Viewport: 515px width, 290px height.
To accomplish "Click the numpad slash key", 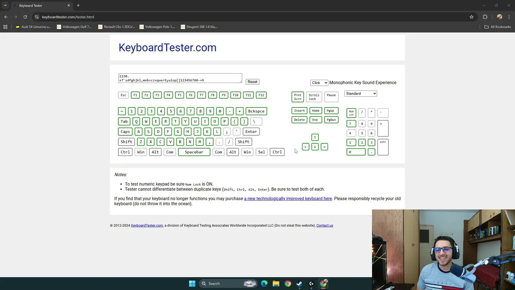I will [362, 113].
